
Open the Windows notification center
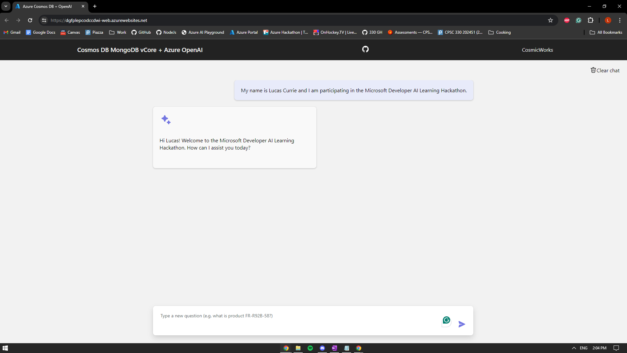click(616, 348)
